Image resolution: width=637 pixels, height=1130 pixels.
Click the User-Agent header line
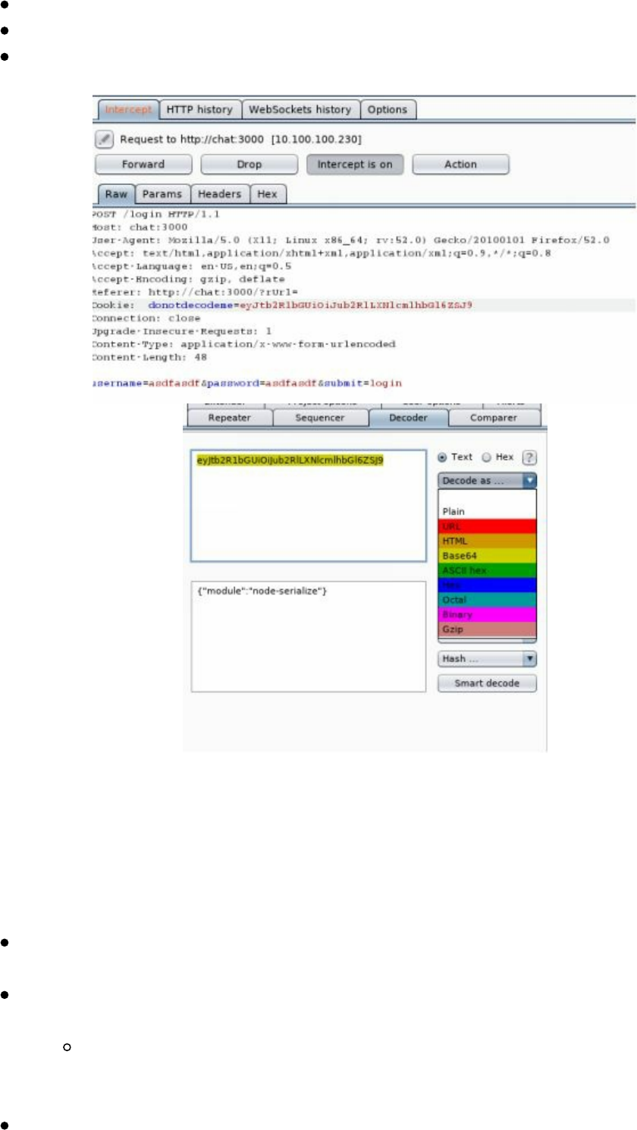click(350, 240)
